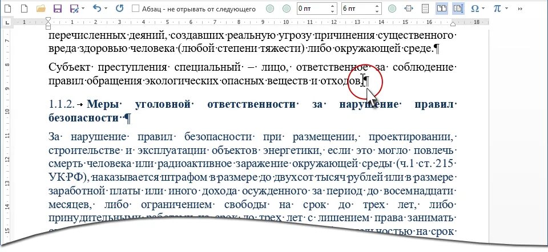The image size is (548, 252).
Task: Click the hanging indent triangle on the ruler
Action: click(48, 24)
